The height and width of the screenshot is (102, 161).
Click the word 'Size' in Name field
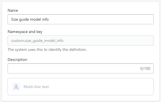[15, 19]
